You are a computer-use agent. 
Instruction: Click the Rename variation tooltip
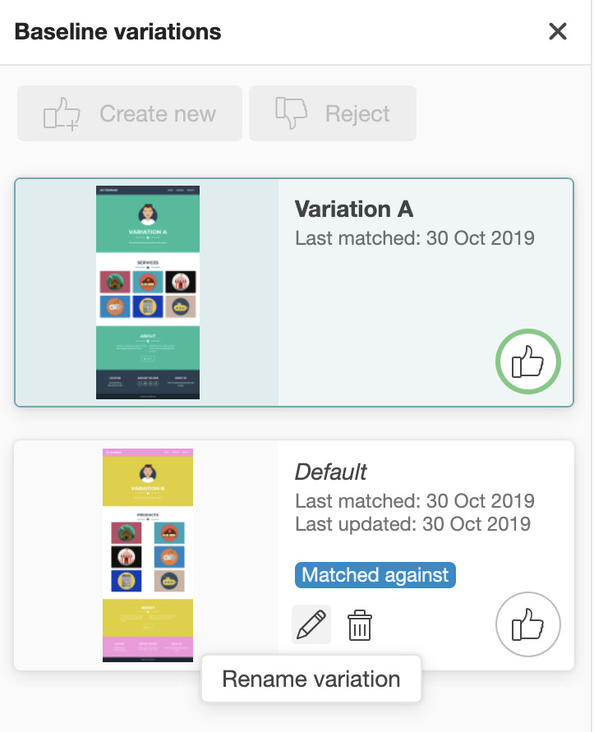tap(311, 679)
